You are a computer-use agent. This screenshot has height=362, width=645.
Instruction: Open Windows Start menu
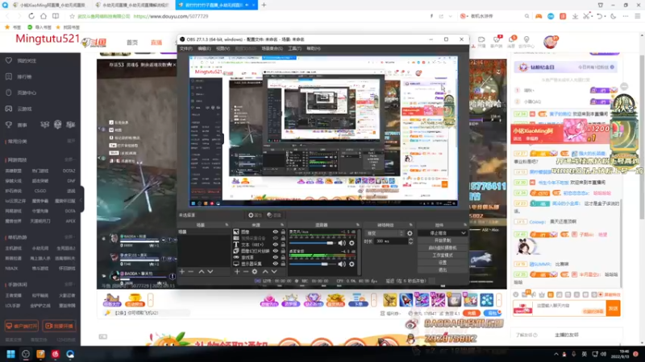(x=10, y=354)
